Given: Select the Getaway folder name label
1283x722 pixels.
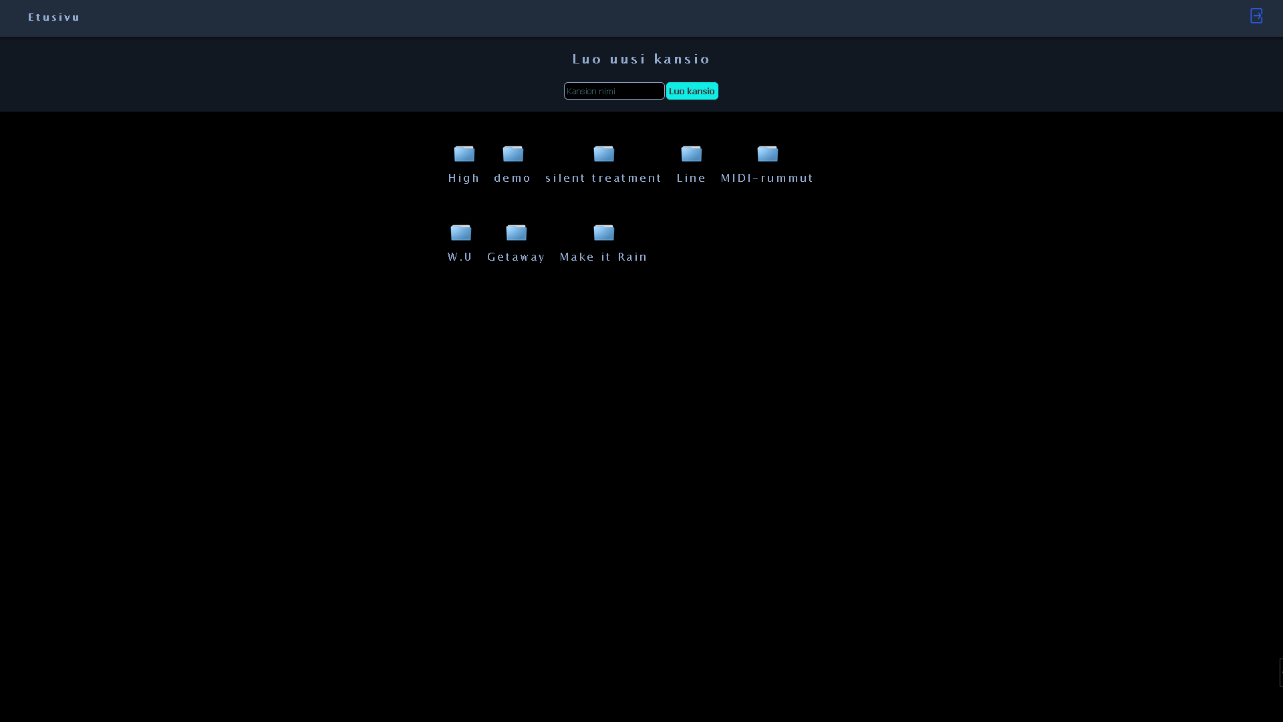Looking at the screenshot, I should [x=516, y=257].
